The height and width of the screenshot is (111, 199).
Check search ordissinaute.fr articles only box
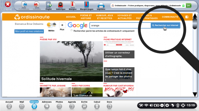coord(72,30)
